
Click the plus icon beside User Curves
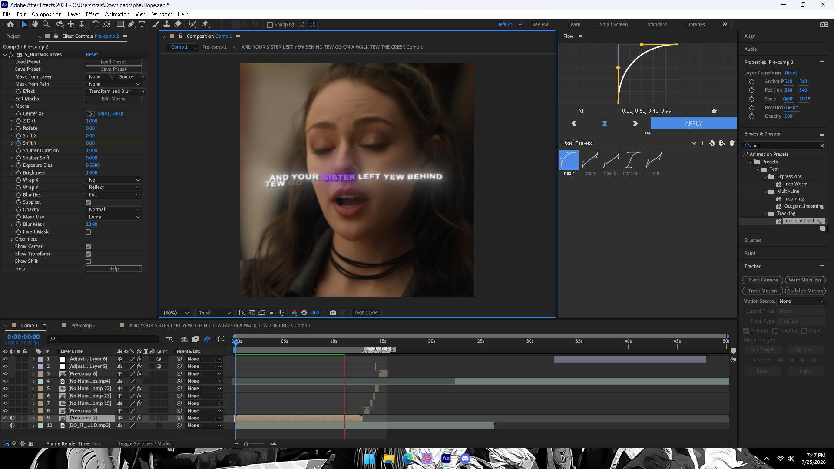coord(702,143)
